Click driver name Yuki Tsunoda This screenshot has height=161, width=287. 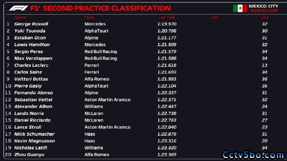click(x=30, y=31)
